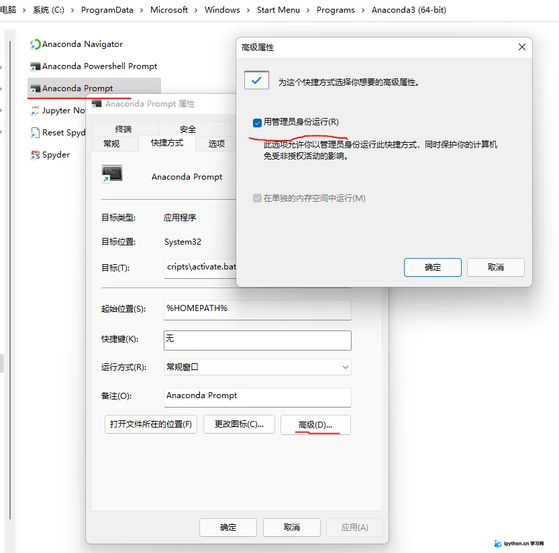The height and width of the screenshot is (553, 559).
Task: Click the 目标(T) input field
Action: pyautogui.click(x=200, y=268)
